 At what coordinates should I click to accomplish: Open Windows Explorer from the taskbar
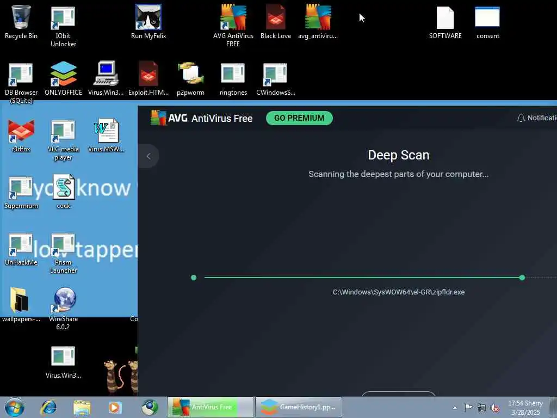[x=82, y=408]
